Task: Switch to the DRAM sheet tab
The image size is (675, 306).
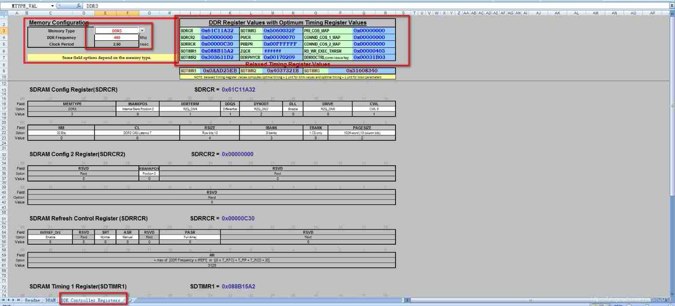Action: (x=51, y=300)
